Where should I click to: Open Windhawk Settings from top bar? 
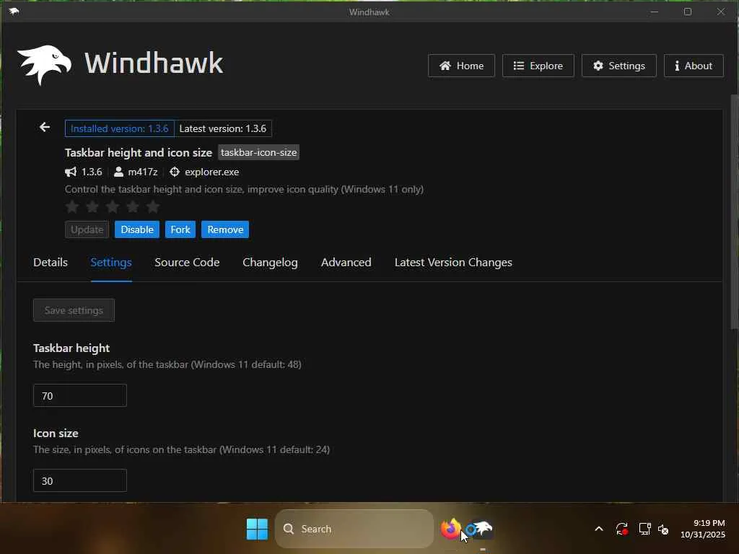click(x=618, y=66)
